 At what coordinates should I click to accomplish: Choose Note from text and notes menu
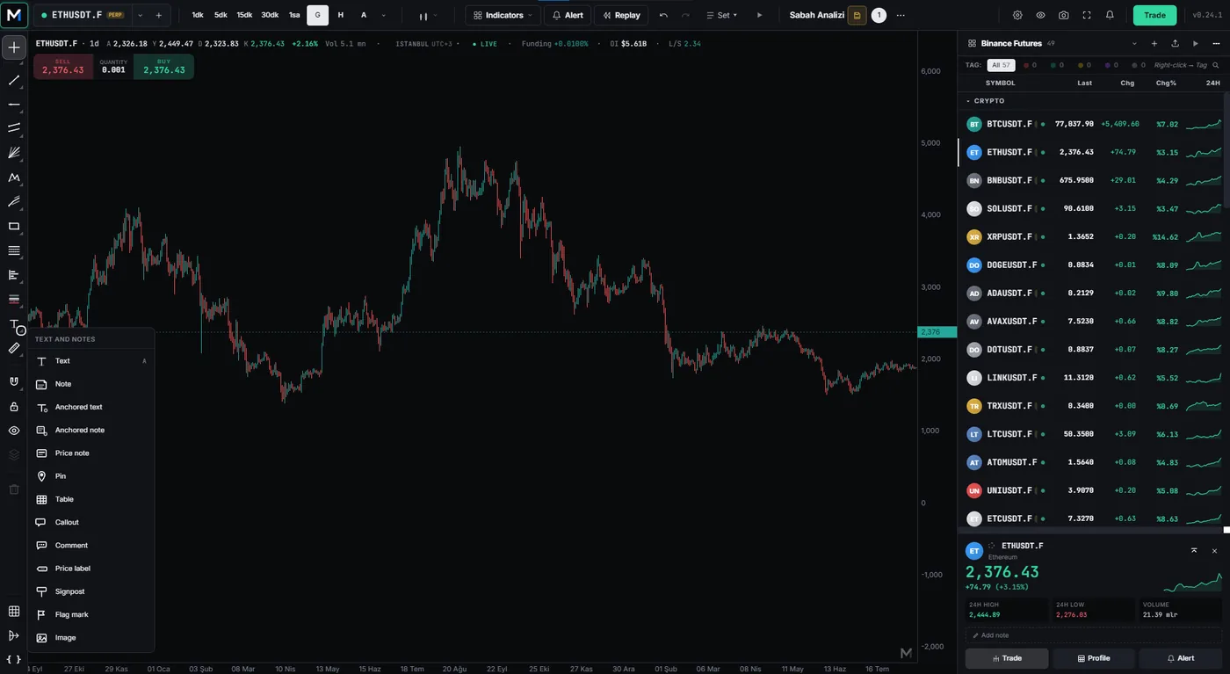coord(90,384)
